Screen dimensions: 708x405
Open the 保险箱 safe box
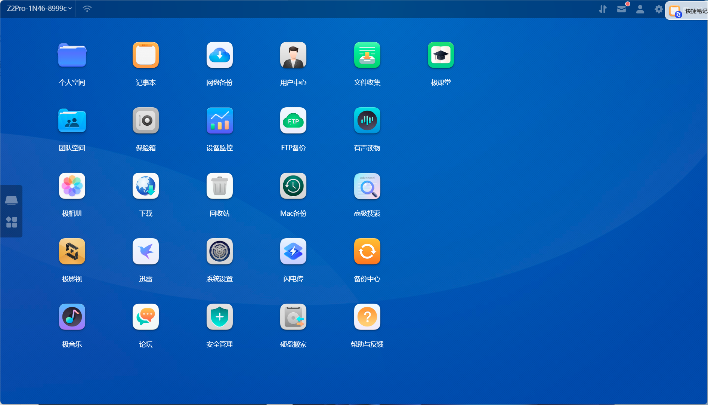[145, 121]
